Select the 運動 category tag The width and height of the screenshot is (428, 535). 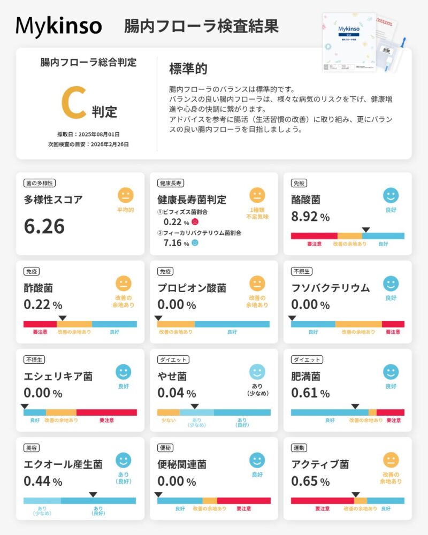[300, 448]
